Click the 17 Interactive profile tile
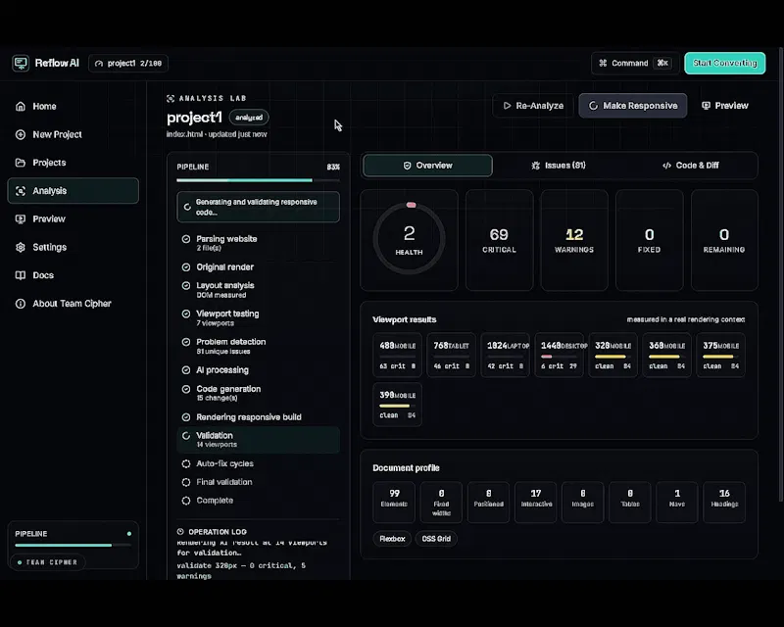The width and height of the screenshot is (784, 627). [535, 503]
